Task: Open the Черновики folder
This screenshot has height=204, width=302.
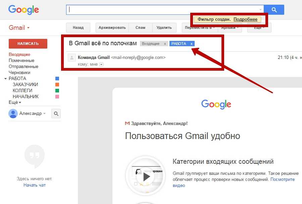Action: pyautogui.click(x=19, y=72)
